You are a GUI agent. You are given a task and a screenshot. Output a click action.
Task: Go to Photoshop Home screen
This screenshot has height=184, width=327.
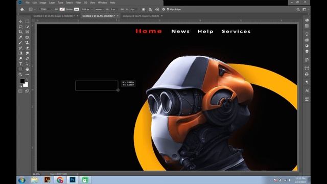pyautogui.click(x=22, y=9)
